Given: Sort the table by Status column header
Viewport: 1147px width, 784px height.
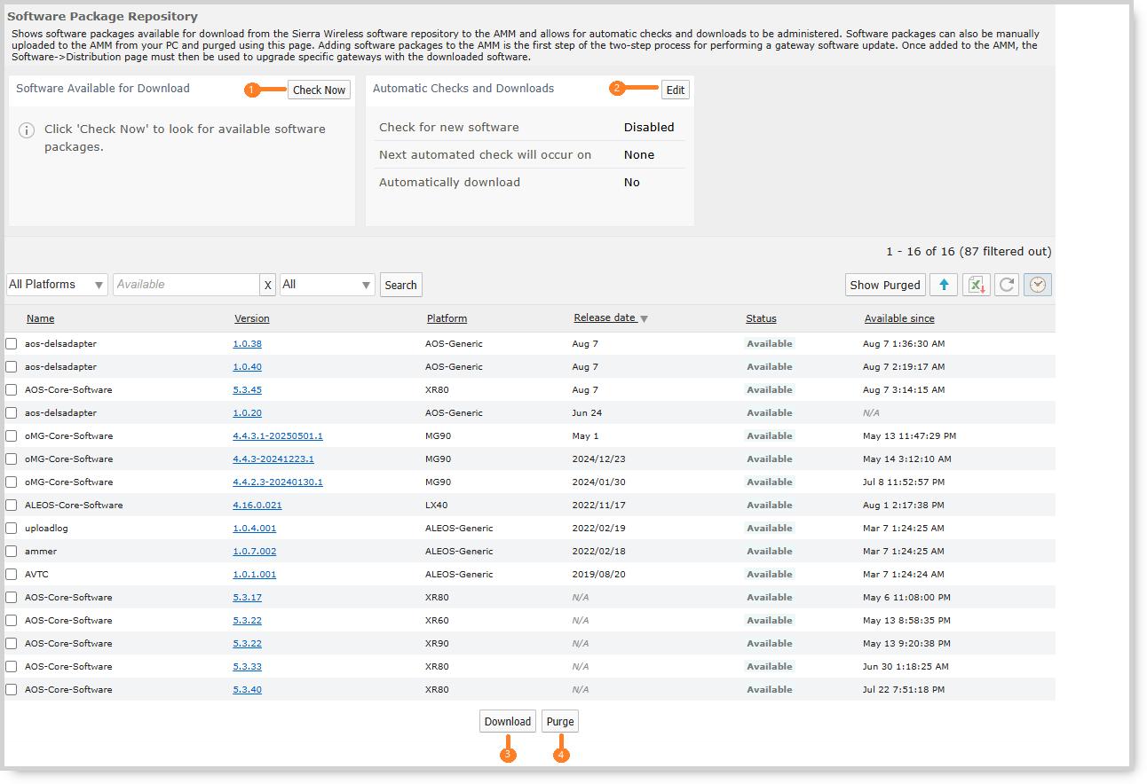Looking at the screenshot, I should tap(761, 318).
